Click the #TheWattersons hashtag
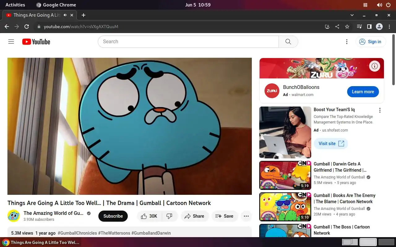Image resolution: width=396 pixels, height=247 pixels. tap(114, 233)
